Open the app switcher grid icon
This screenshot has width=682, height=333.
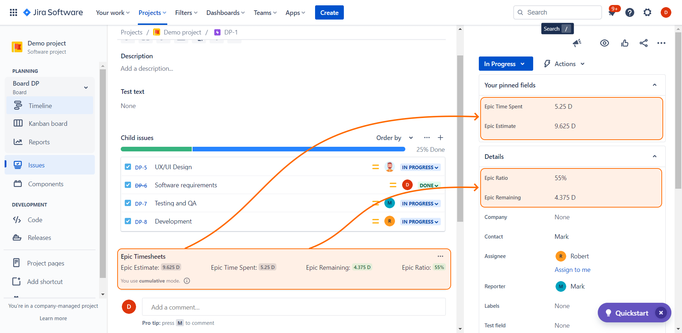(x=13, y=12)
